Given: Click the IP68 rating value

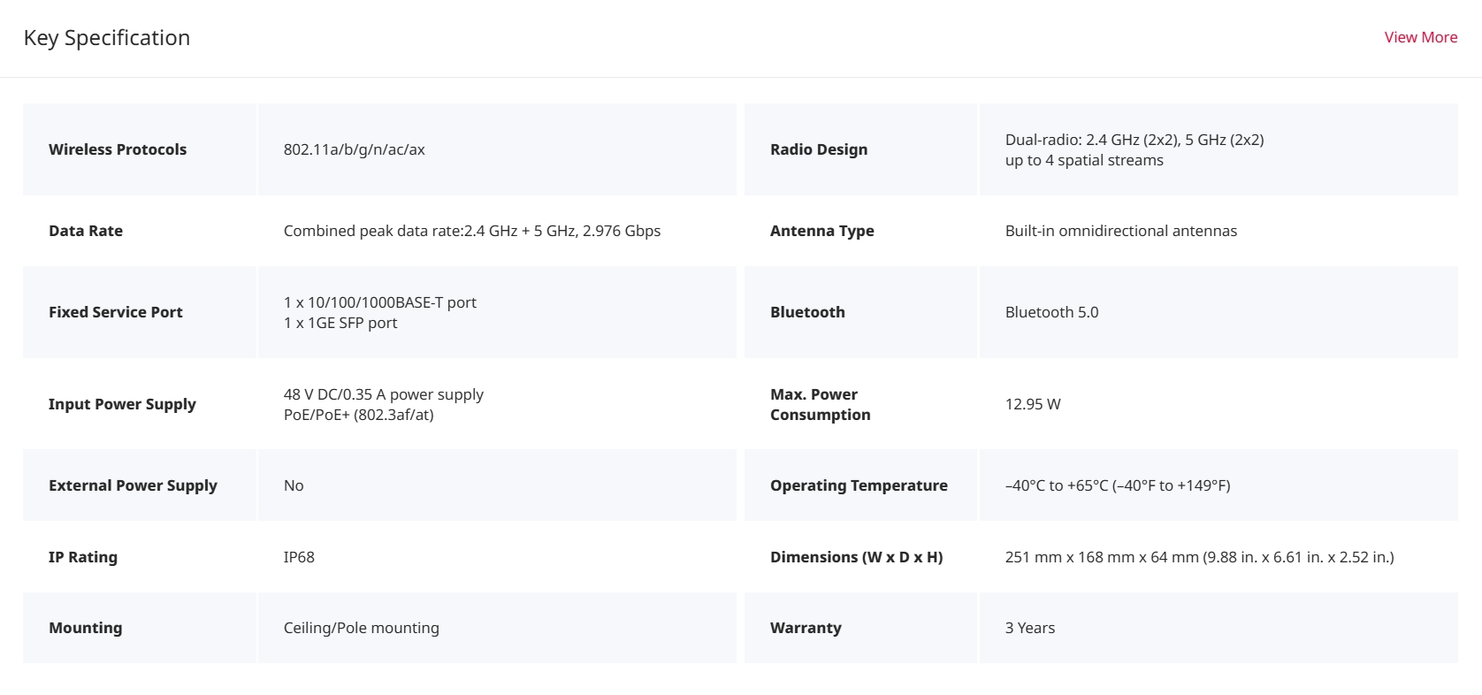Looking at the screenshot, I should click(299, 557).
